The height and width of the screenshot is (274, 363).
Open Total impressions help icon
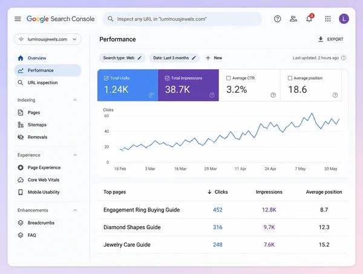212,95
